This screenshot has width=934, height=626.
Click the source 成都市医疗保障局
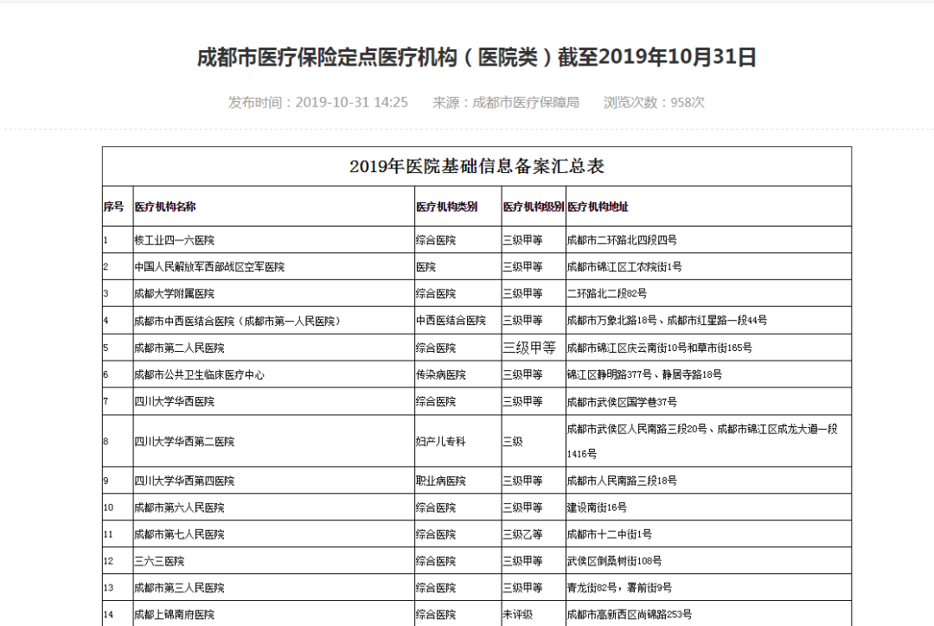[526, 102]
